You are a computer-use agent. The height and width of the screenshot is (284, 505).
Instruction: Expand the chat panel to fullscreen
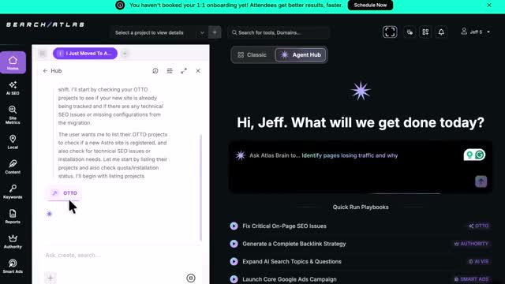tap(184, 71)
